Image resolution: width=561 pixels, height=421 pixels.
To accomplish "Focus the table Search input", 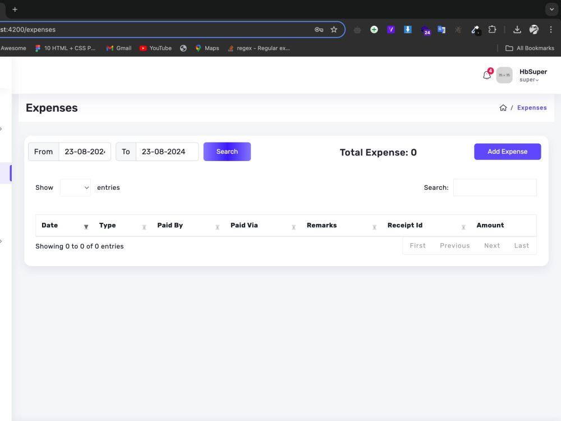I will pos(495,187).
